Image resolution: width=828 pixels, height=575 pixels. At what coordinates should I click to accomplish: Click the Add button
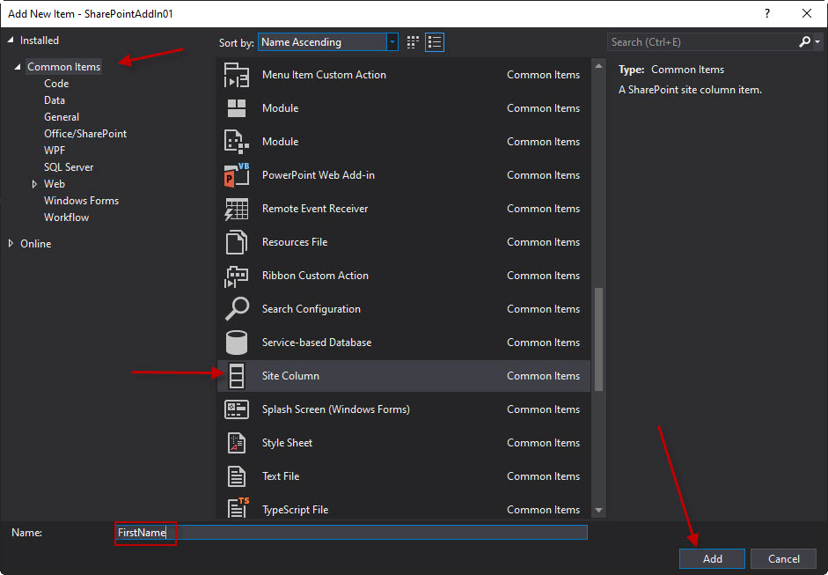712,558
